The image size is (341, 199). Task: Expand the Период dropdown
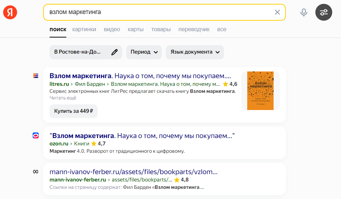tap(144, 52)
